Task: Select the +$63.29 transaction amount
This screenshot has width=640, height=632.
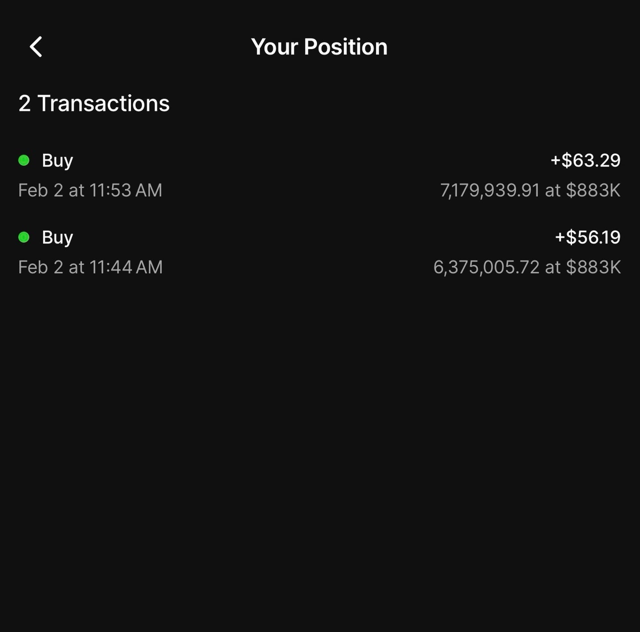Action: tap(585, 161)
